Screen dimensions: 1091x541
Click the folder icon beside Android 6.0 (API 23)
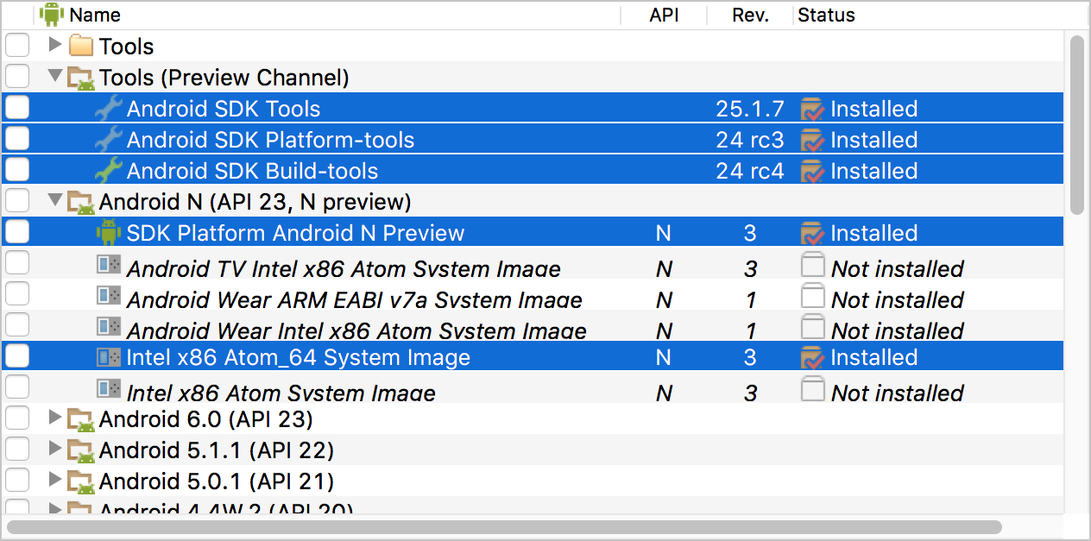pyautogui.click(x=81, y=420)
